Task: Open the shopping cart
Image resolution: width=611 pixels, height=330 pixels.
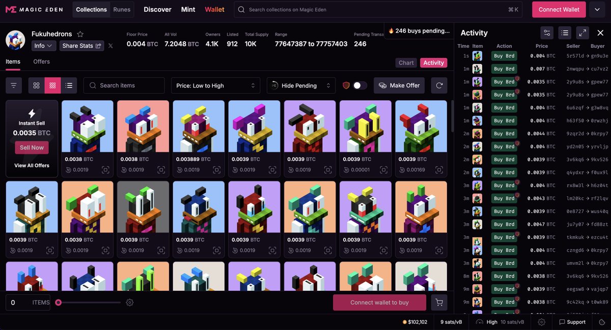Action: coord(439,303)
